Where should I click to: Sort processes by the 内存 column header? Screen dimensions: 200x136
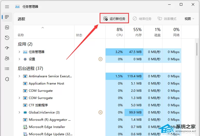pos(134,32)
